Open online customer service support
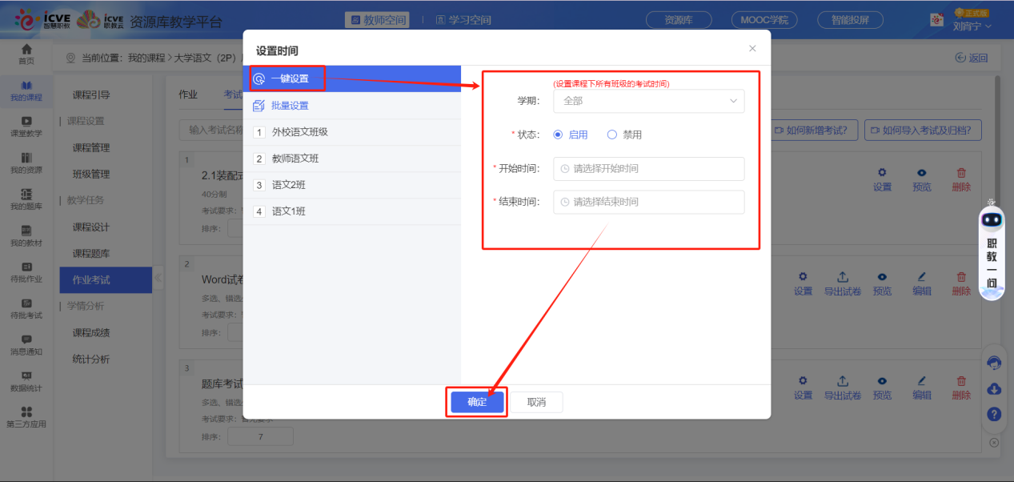Screen dimensions: 1014x482 tap(993, 363)
